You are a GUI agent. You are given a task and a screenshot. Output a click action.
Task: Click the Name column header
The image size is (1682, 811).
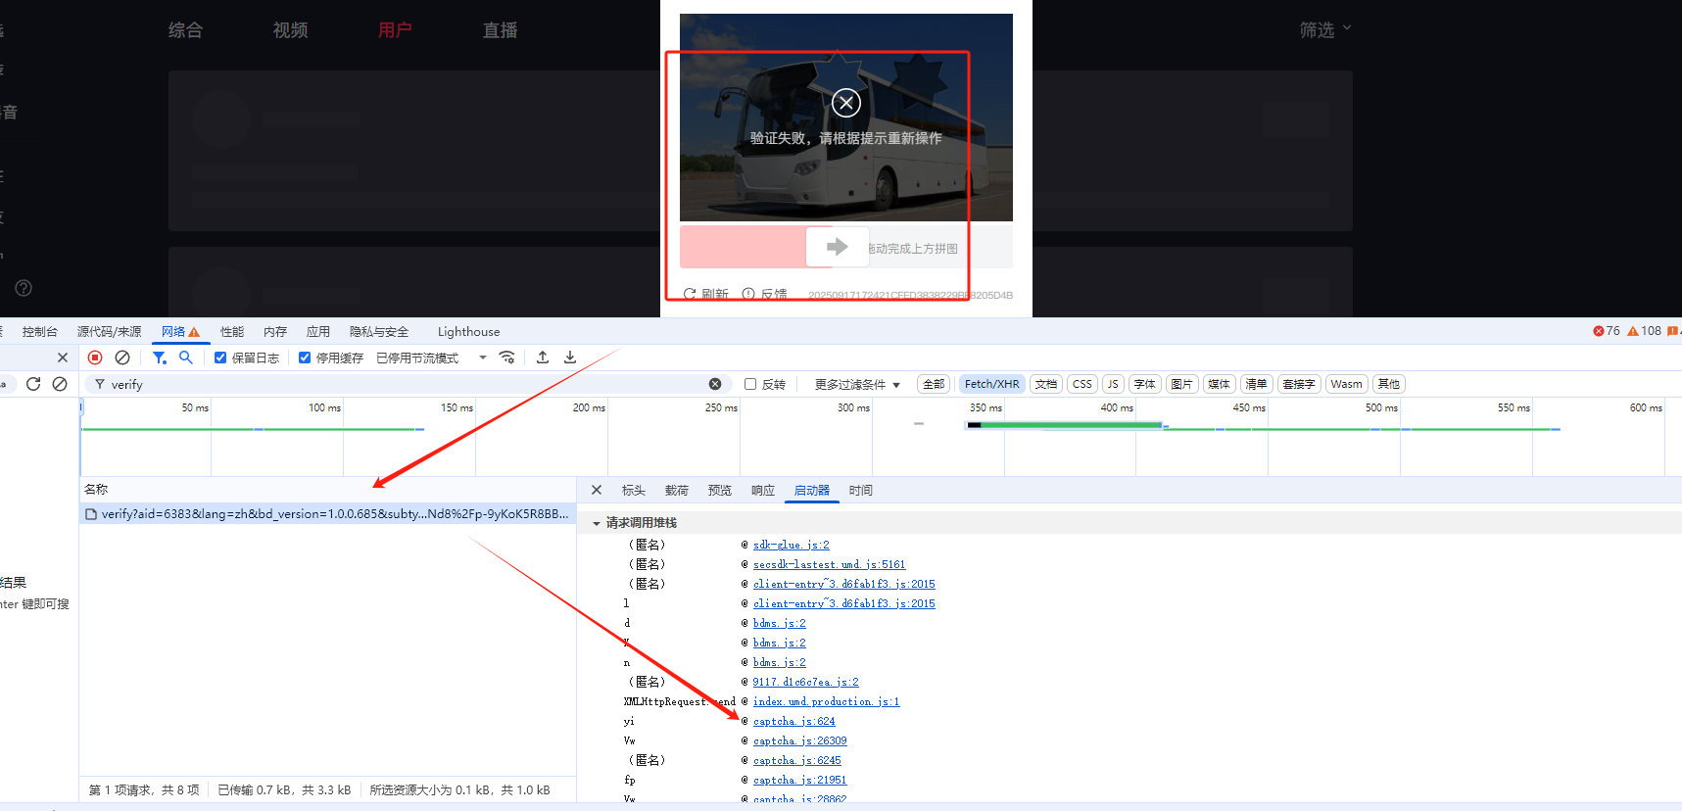pos(327,489)
